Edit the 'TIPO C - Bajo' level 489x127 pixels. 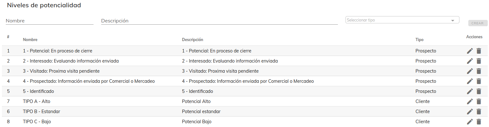click(470, 122)
